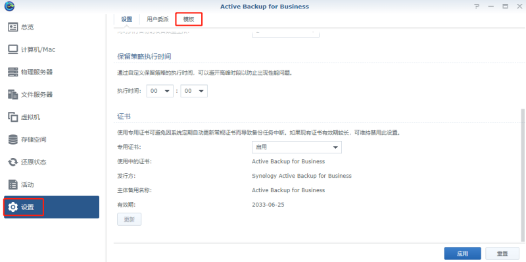Viewport: 526px width, 262px height.
Task: Click the 设置 gear icon in sidebar
Action: pos(12,207)
